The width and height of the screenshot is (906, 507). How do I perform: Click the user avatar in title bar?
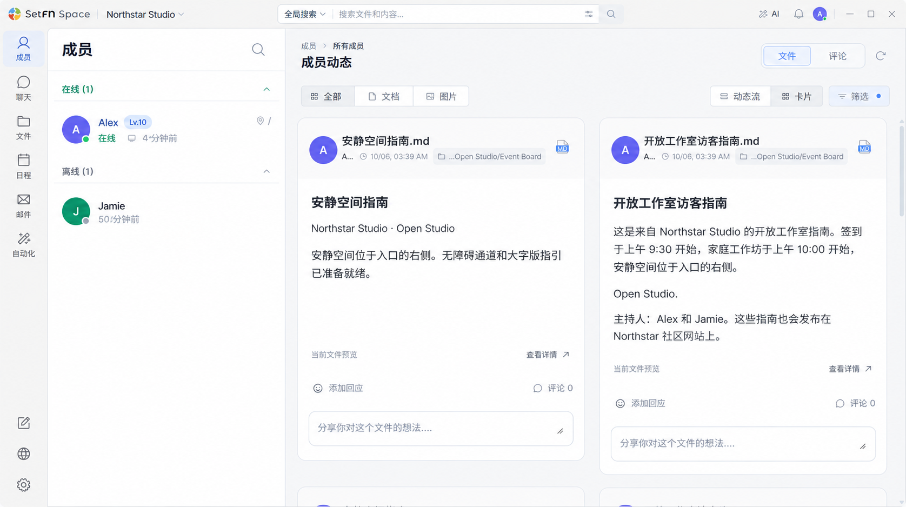[x=820, y=14]
